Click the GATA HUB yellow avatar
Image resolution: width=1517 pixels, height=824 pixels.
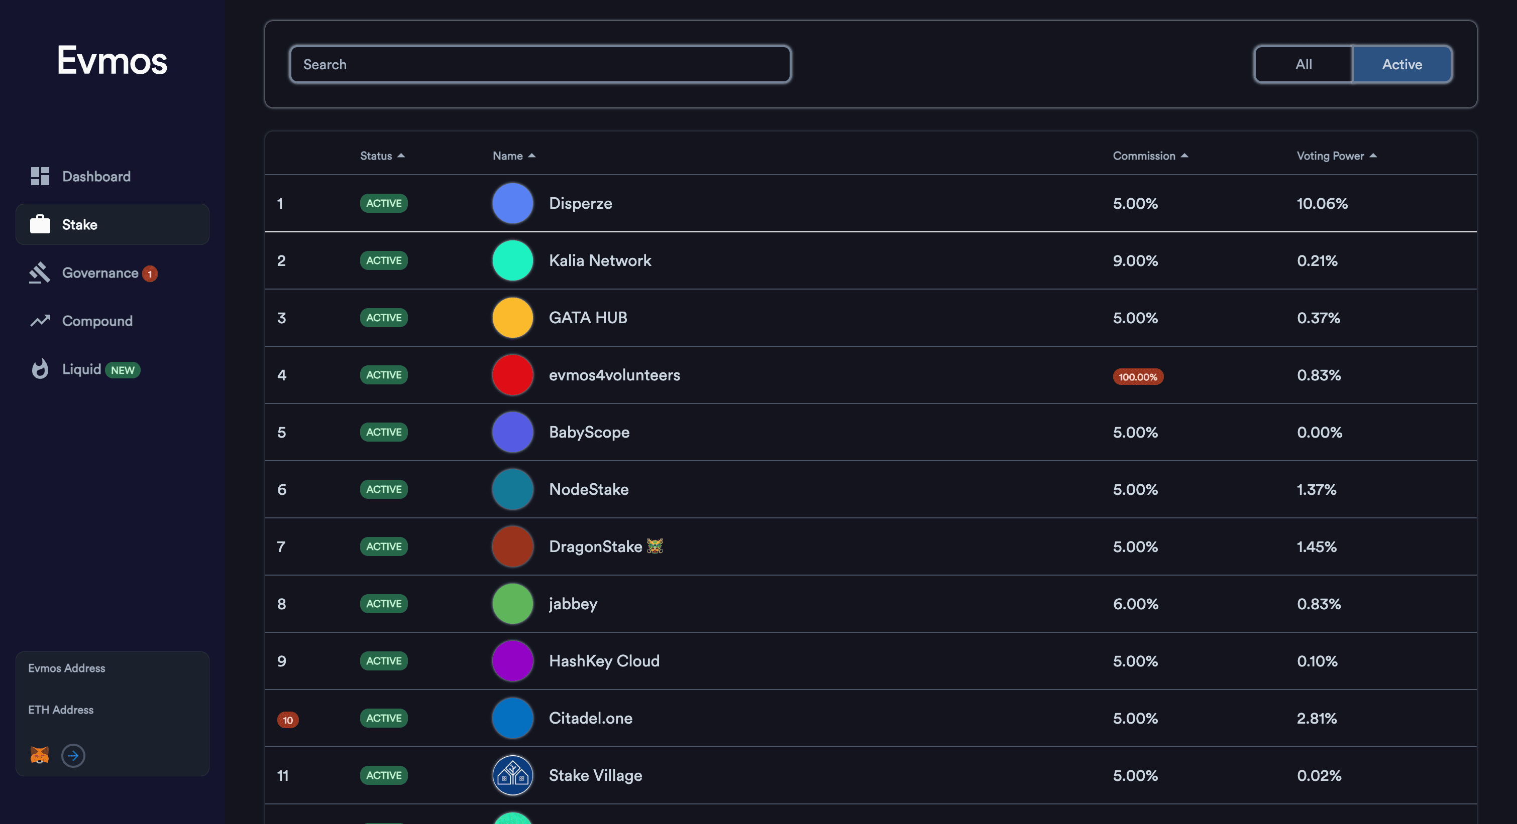[x=512, y=318]
